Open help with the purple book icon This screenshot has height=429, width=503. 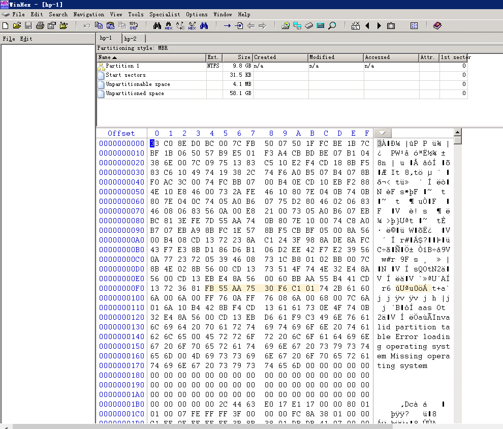click(x=437, y=26)
